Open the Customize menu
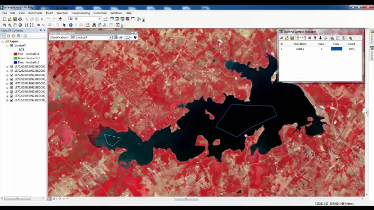Viewport: 374px width, 210px height. (100, 13)
